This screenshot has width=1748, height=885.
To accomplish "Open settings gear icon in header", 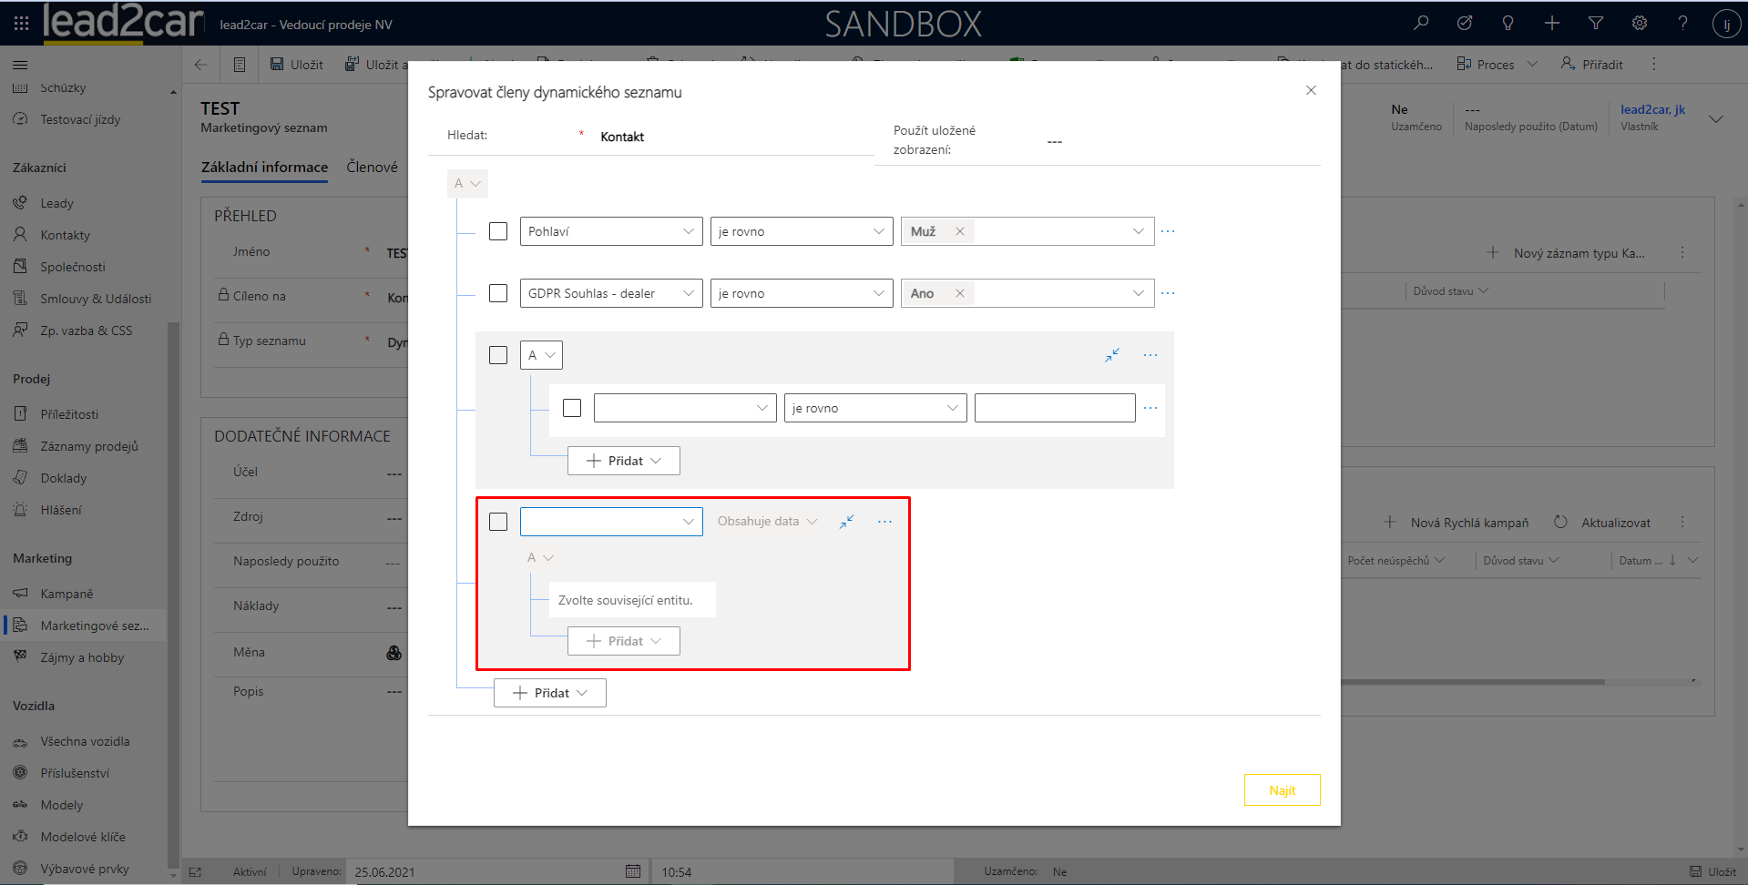I will [1639, 24].
